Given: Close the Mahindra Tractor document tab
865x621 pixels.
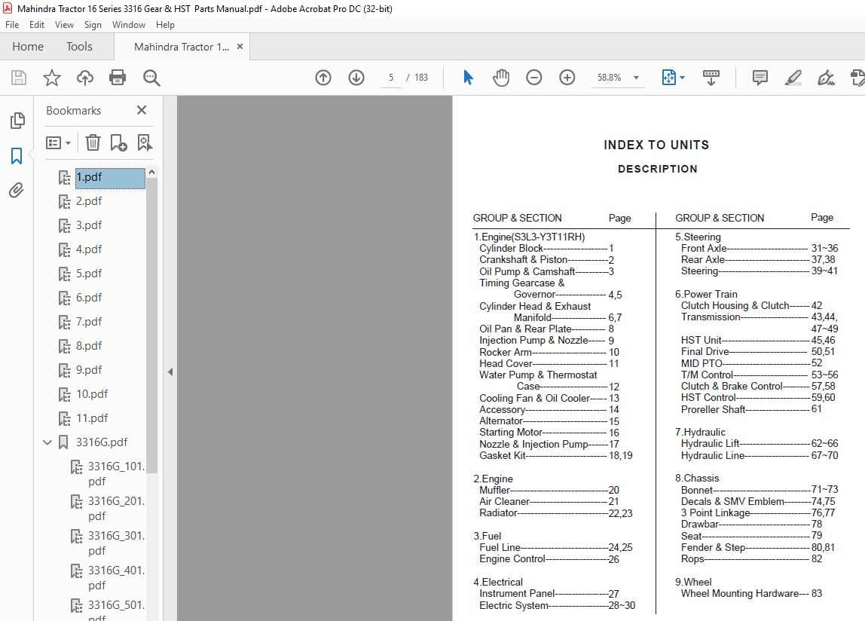Looking at the screenshot, I should pos(240,47).
